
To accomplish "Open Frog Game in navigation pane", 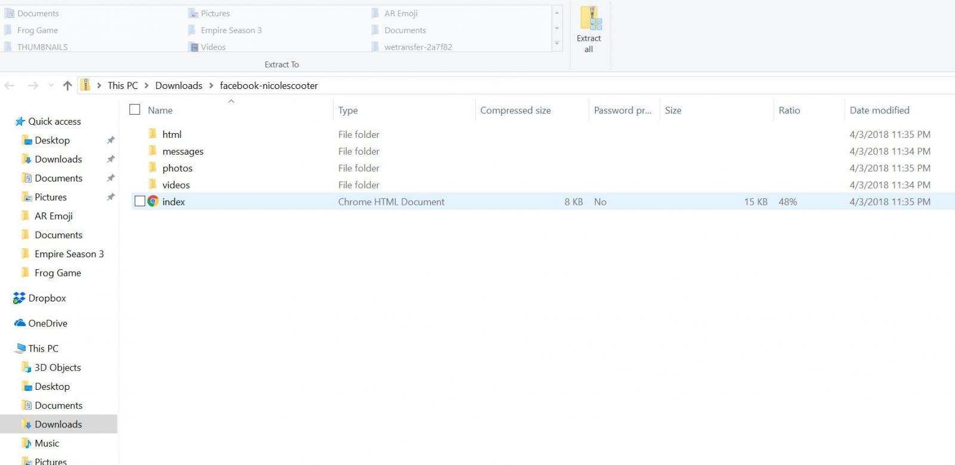I will point(58,273).
